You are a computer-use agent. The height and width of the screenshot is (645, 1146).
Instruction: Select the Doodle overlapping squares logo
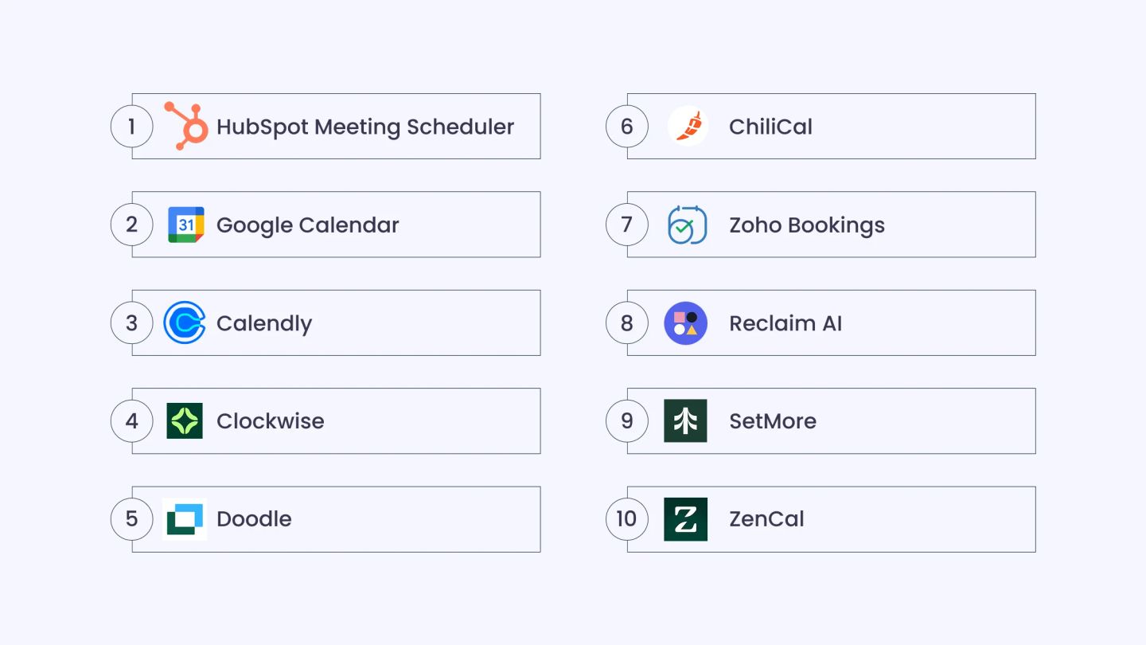185,519
